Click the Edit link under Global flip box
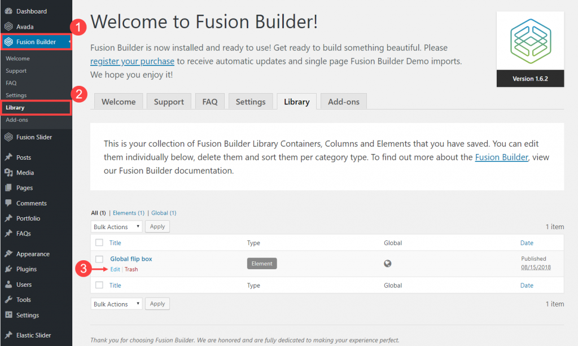The width and height of the screenshot is (578, 346). (x=115, y=269)
